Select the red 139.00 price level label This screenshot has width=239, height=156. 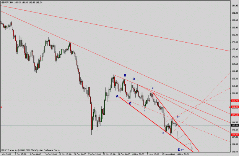point(235,135)
